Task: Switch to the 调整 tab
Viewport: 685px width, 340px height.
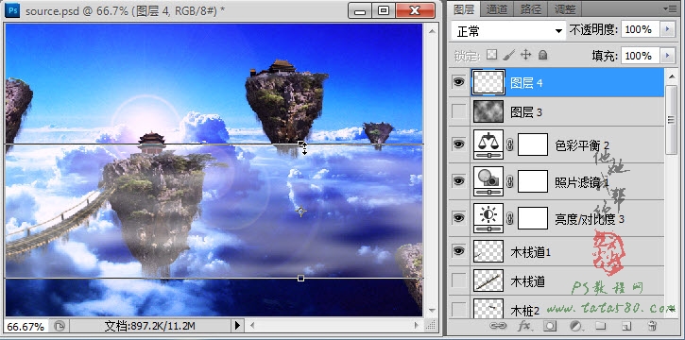Action: (x=564, y=8)
